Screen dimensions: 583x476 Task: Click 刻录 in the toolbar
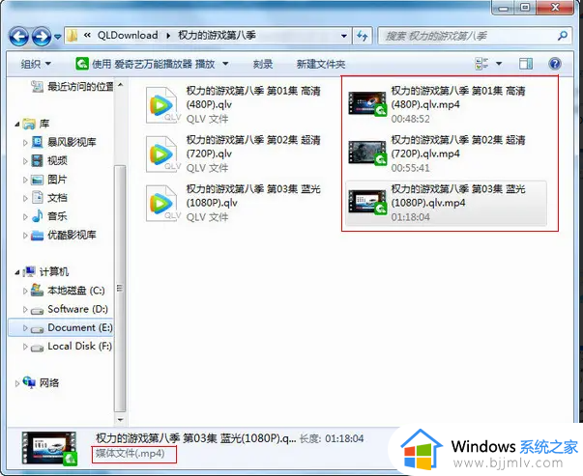263,65
